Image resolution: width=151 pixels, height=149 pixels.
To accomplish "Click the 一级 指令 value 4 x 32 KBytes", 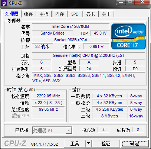I will [109, 103].
